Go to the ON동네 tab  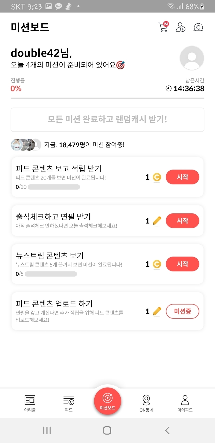coord(146,403)
